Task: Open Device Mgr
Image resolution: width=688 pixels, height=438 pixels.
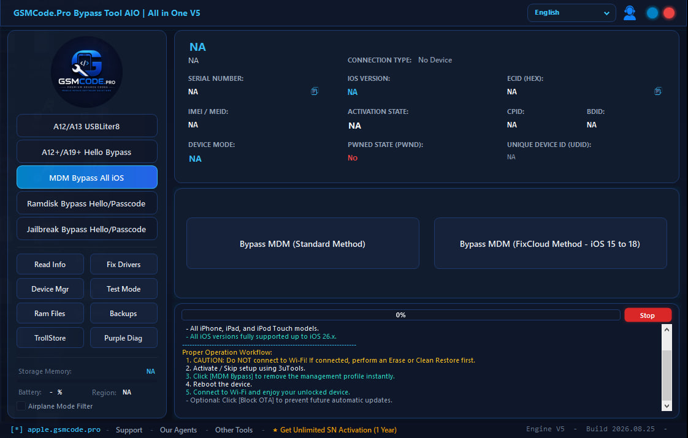Action: [50, 289]
